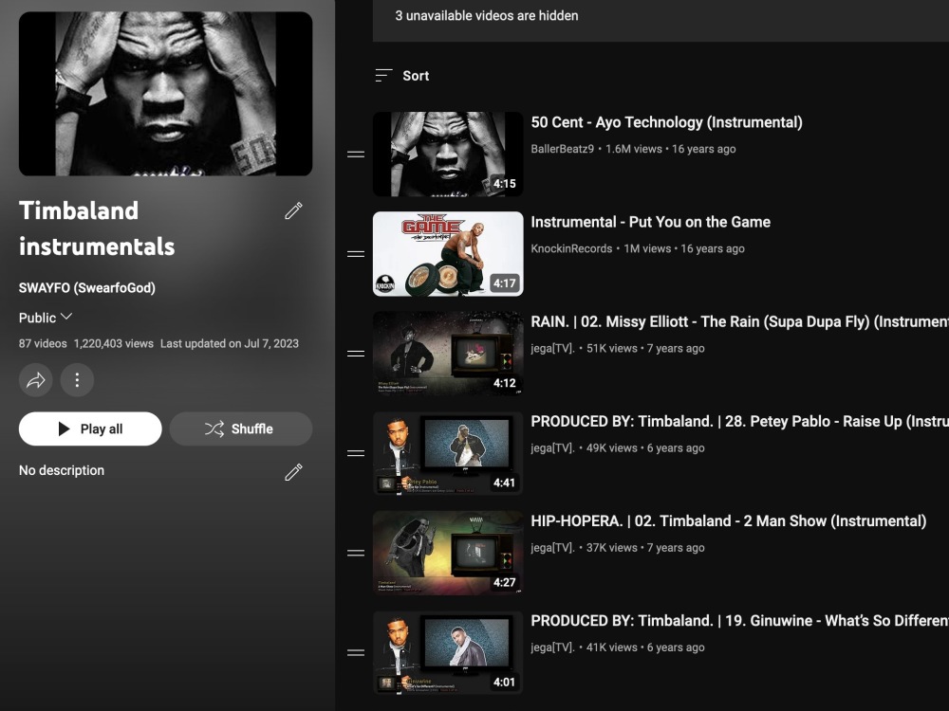
Task: Open Missy Elliott The Rain instrumental title
Action: [739, 321]
